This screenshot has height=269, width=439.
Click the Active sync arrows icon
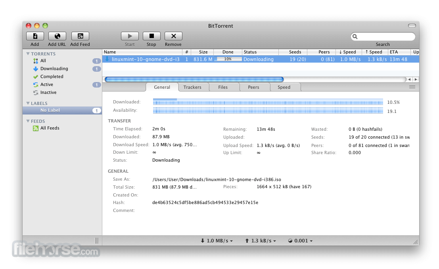pyautogui.click(x=36, y=84)
